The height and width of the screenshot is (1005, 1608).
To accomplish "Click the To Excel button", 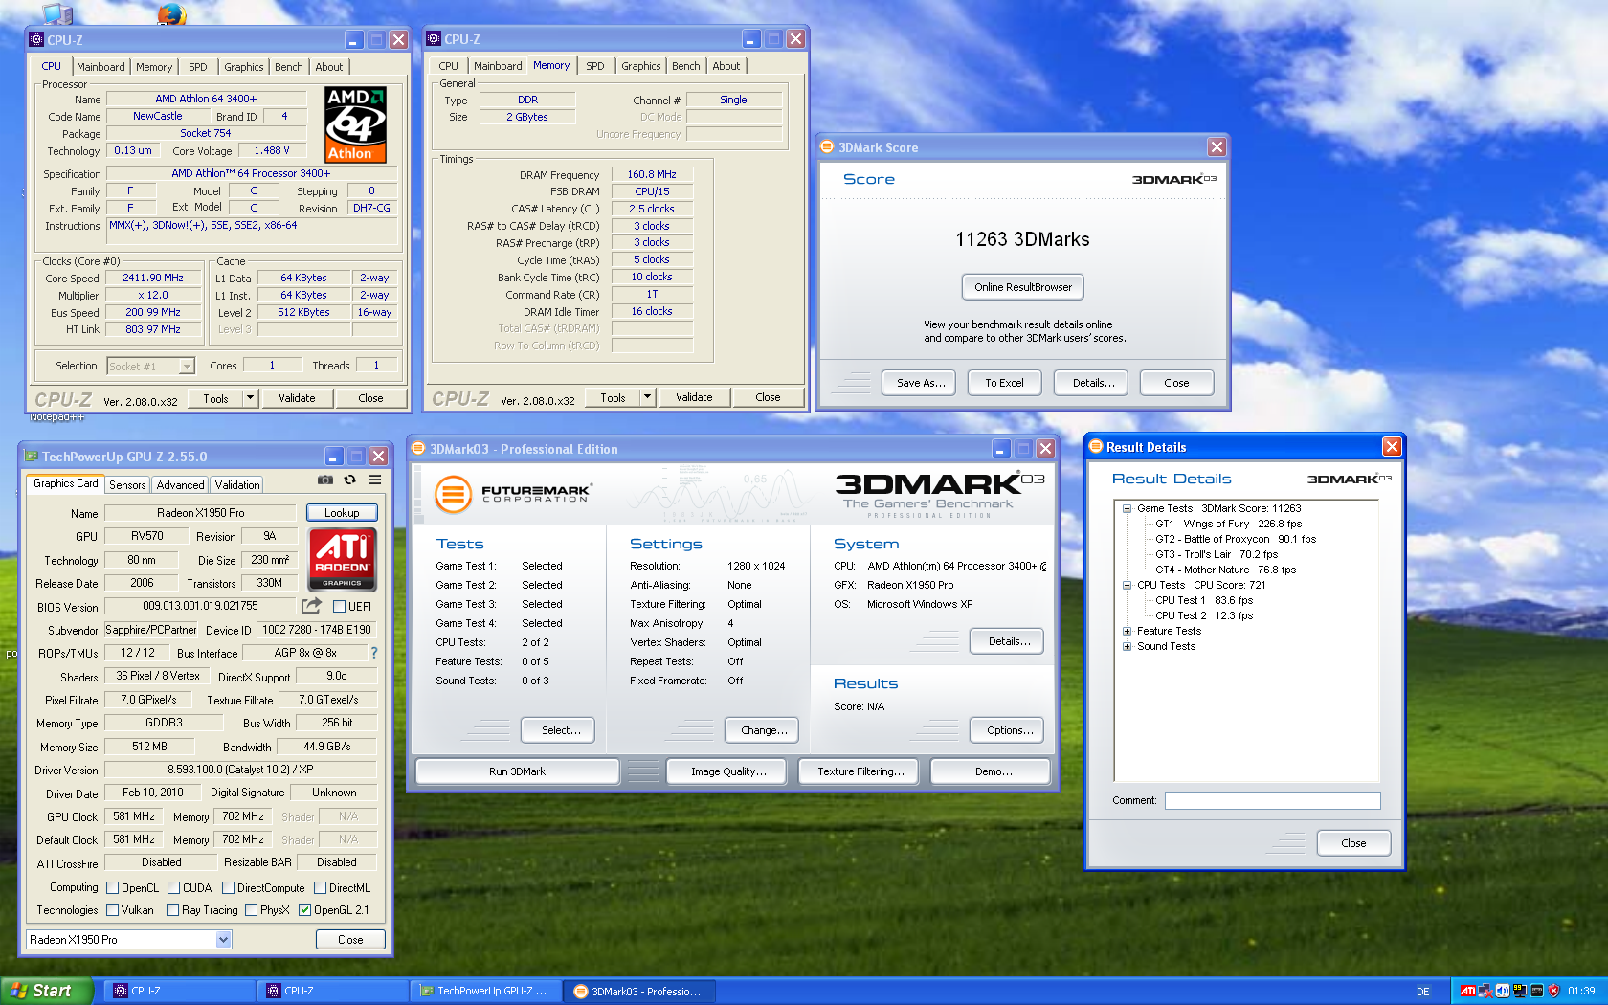I will click(1005, 383).
